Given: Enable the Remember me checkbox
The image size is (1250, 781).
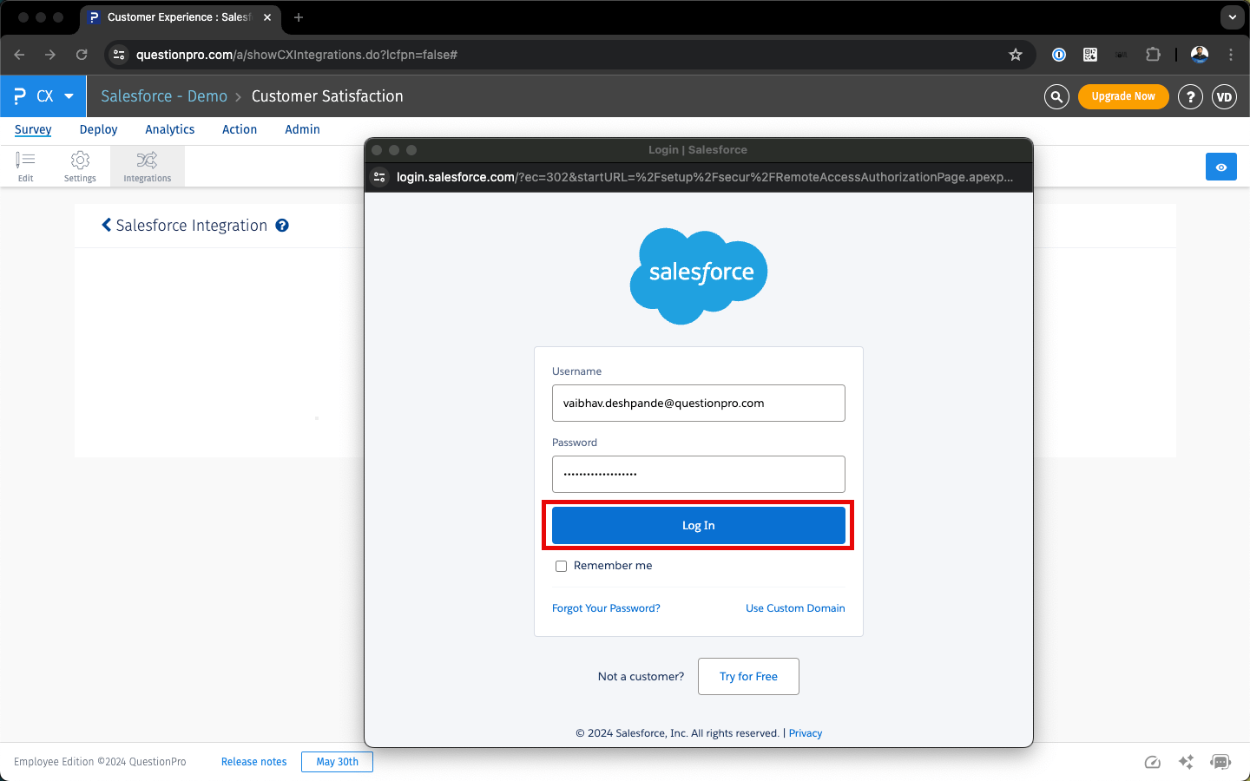Looking at the screenshot, I should [x=562, y=566].
